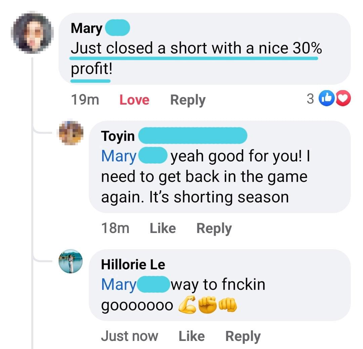The width and height of the screenshot is (363, 349).
Task: Like Hillorie Le's comment
Action: click(x=192, y=336)
